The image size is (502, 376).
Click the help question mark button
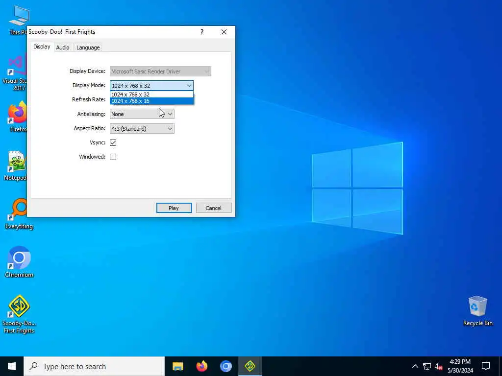click(202, 32)
